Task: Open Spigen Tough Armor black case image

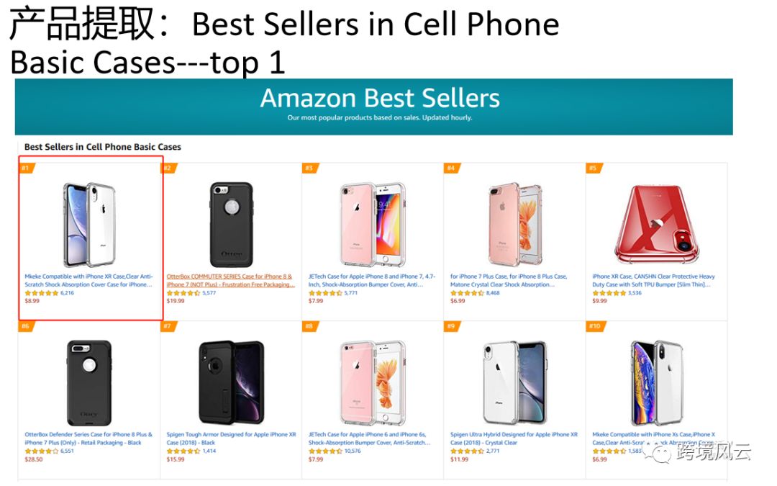Action: click(x=231, y=382)
